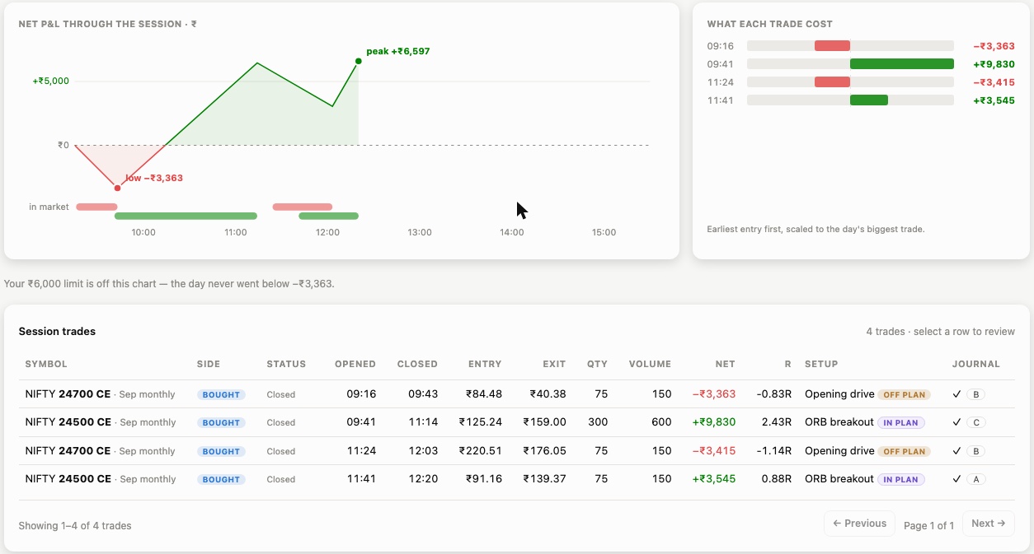
Task: Click BOUGHT badge in the 11:41 trade row
Action: click(x=221, y=479)
